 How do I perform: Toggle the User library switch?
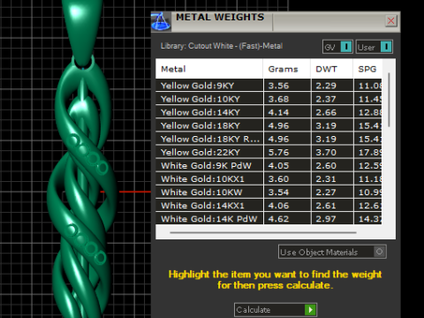click(x=375, y=47)
